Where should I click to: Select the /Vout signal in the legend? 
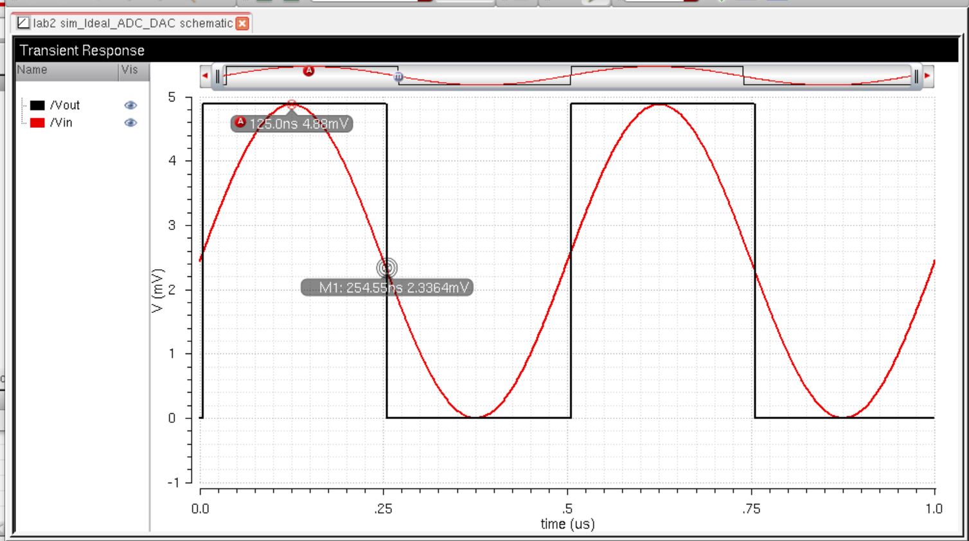point(65,105)
